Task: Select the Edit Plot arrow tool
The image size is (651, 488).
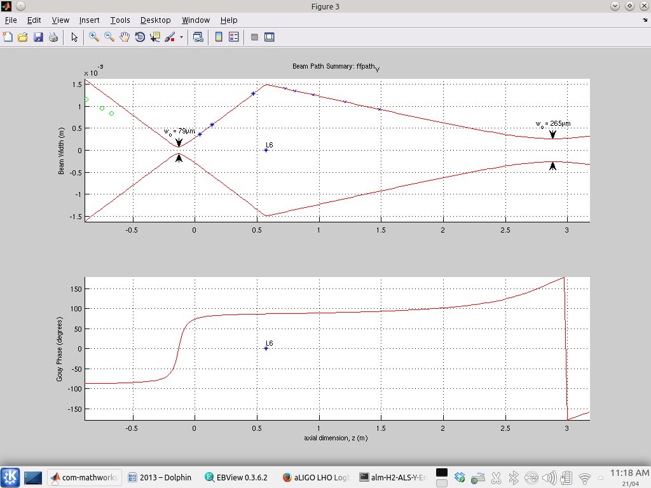Action: (74, 37)
